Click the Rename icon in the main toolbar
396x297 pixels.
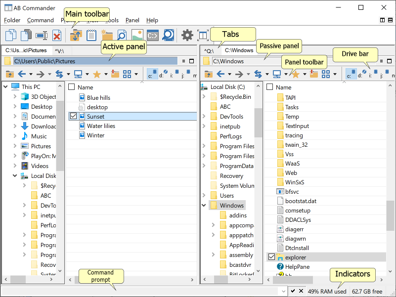point(42,35)
